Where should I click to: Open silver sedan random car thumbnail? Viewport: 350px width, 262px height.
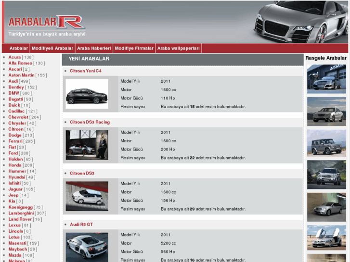[326, 112]
